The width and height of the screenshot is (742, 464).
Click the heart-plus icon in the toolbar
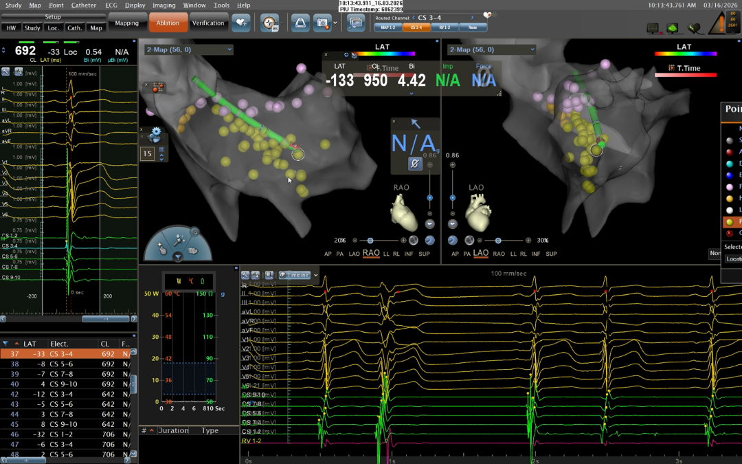(x=240, y=23)
